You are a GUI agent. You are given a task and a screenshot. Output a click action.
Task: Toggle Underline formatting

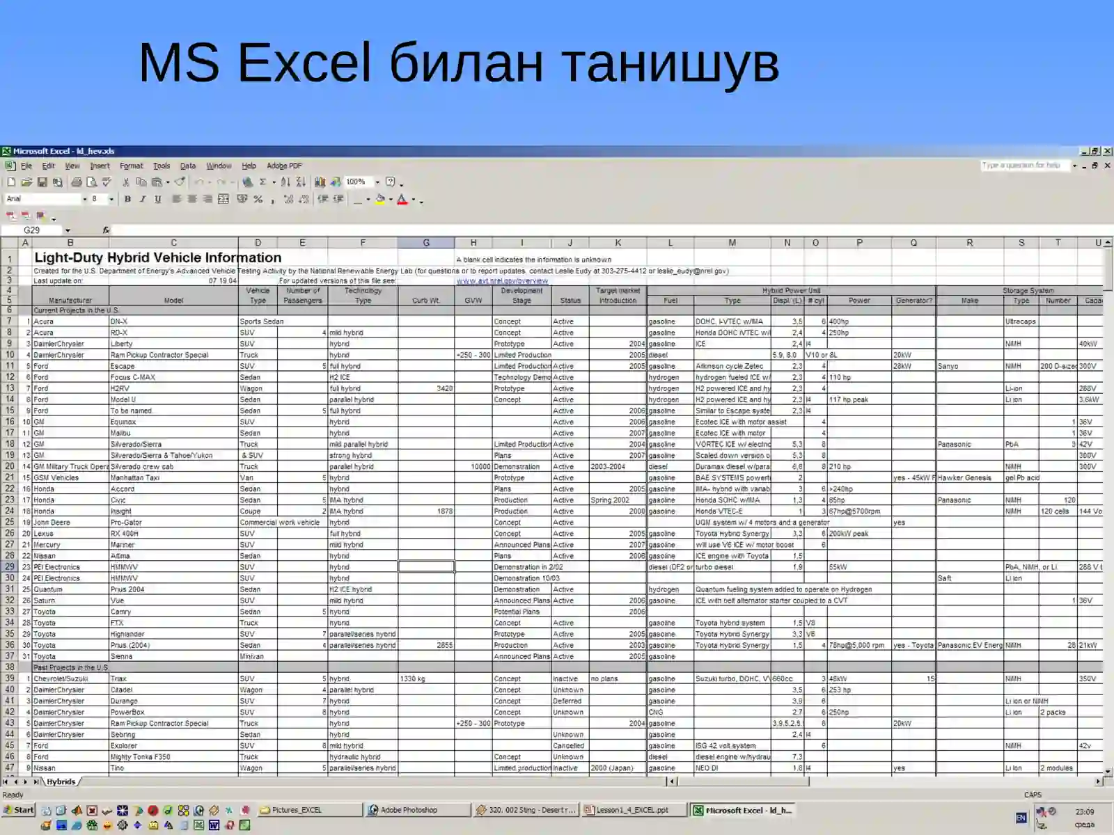click(x=158, y=199)
